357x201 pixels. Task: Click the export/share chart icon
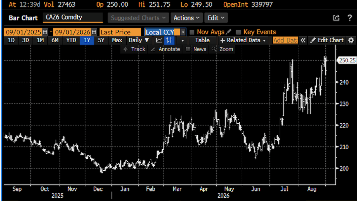tap(336, 18)
